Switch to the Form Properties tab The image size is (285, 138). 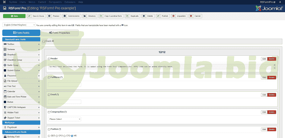60,33
